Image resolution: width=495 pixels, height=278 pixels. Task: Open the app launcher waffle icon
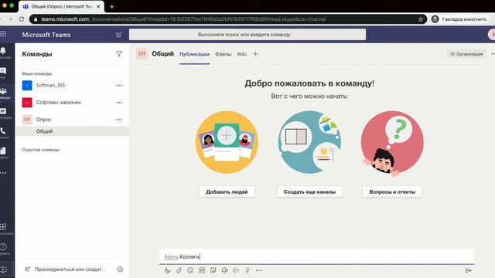point(3,34)
